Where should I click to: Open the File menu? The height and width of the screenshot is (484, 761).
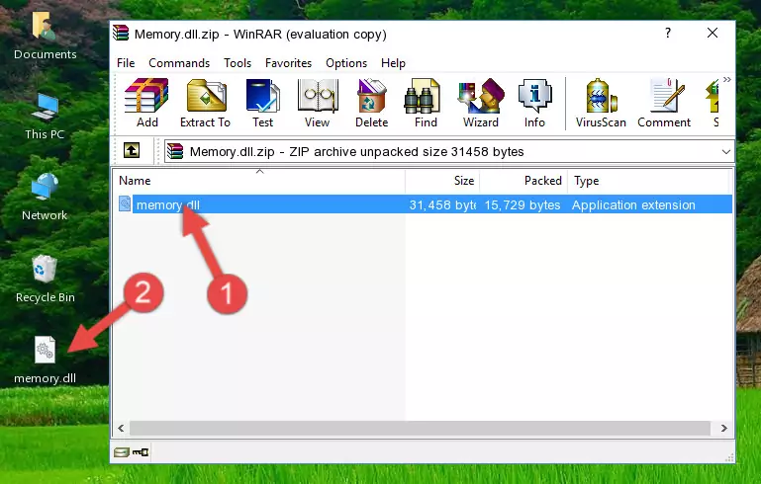[126, 63]
